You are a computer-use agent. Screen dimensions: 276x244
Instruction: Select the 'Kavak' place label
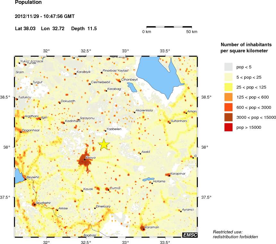pyautogui.click(x=88, y=189)
